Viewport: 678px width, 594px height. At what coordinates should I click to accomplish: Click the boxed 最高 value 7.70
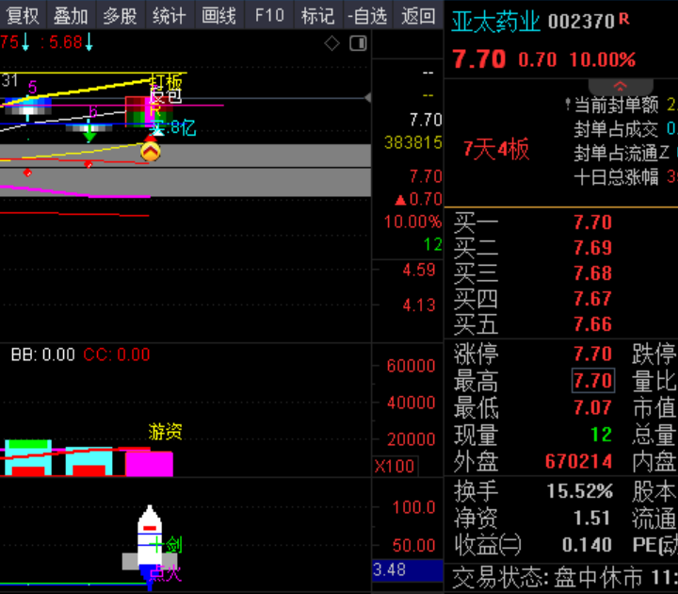click(593, 381)
